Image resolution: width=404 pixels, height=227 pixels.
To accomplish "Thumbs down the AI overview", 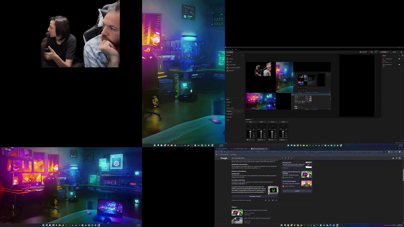I will (x=276, y=200).
